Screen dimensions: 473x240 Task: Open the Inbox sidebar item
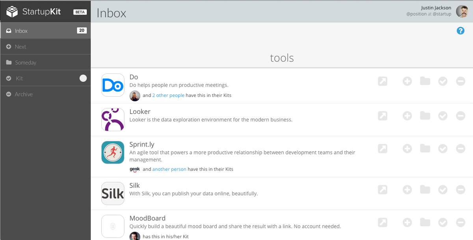tap(21, 31)
